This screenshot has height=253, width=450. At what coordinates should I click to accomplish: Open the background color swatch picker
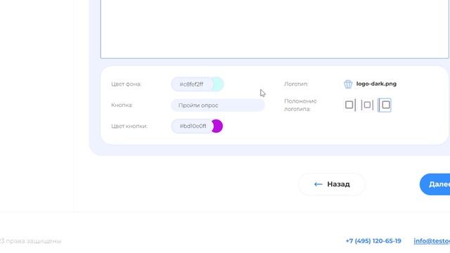(218, 84)
